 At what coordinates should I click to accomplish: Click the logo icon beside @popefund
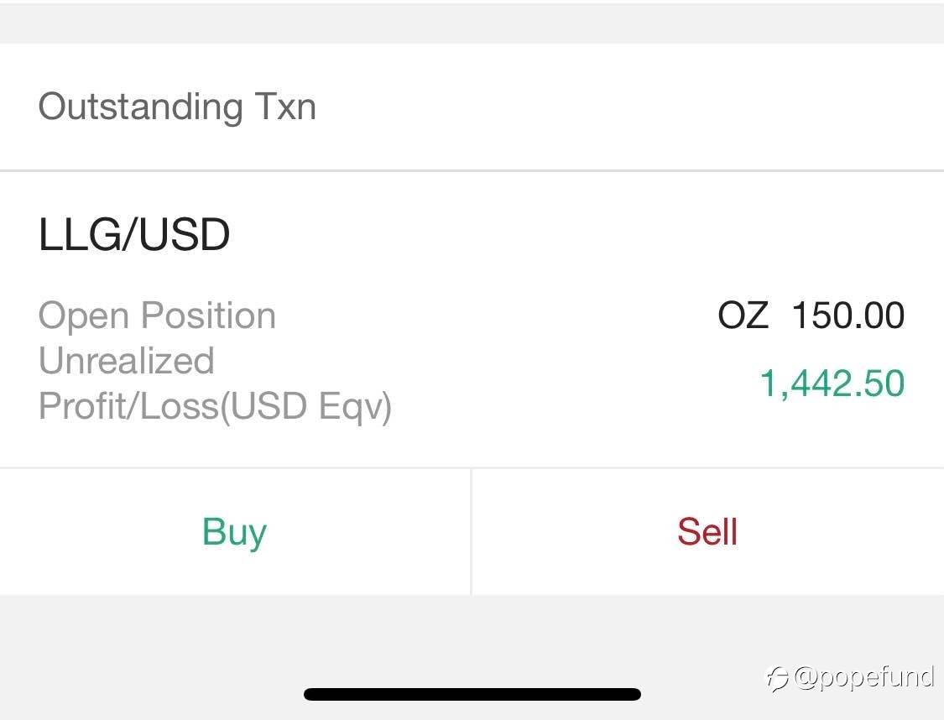click(x=777, y=678)
